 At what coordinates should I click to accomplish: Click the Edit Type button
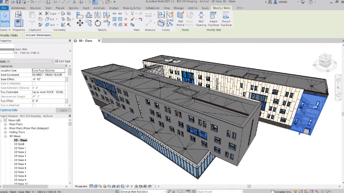pos(63,61)
